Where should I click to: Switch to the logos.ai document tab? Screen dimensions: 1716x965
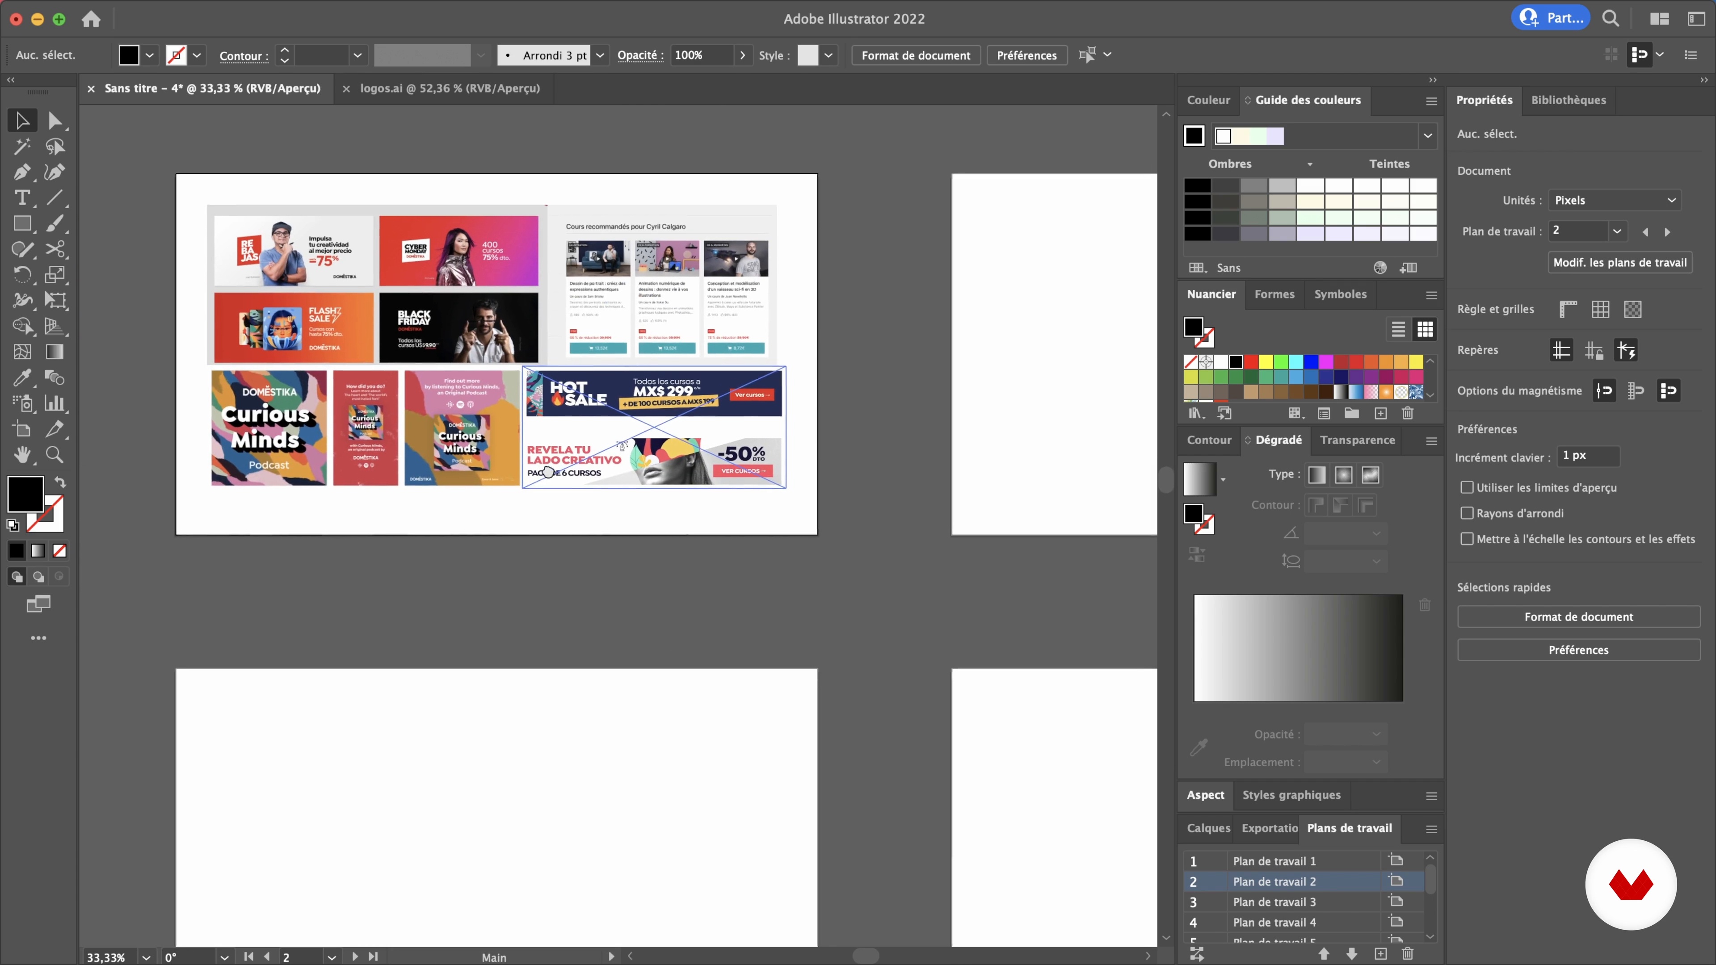450,88
